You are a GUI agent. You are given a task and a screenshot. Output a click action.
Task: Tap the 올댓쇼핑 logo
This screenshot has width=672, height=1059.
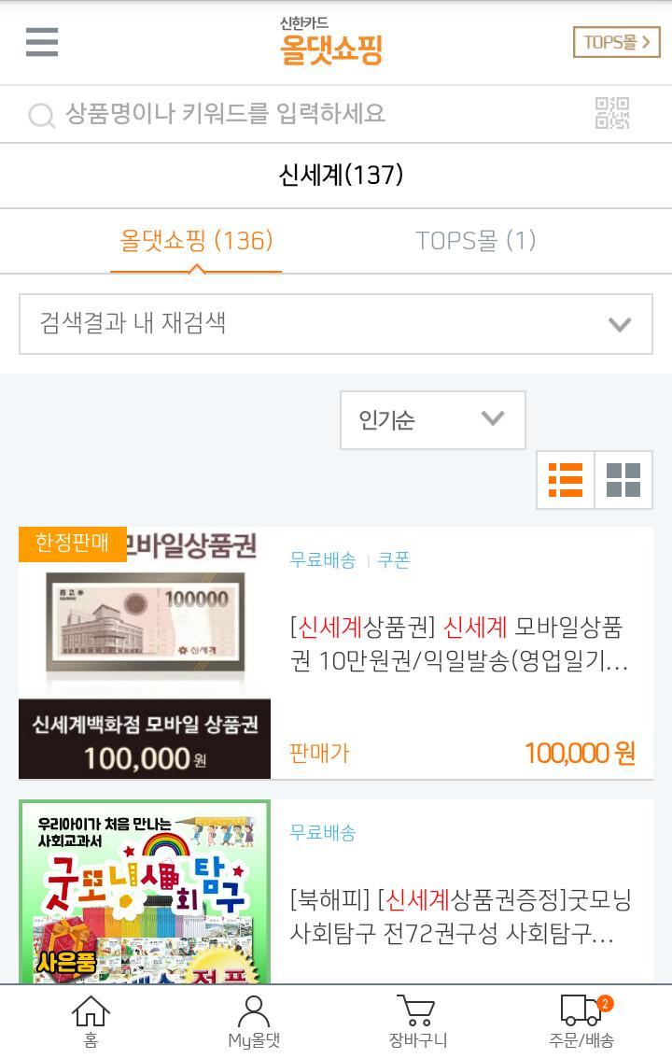[331, 42]
